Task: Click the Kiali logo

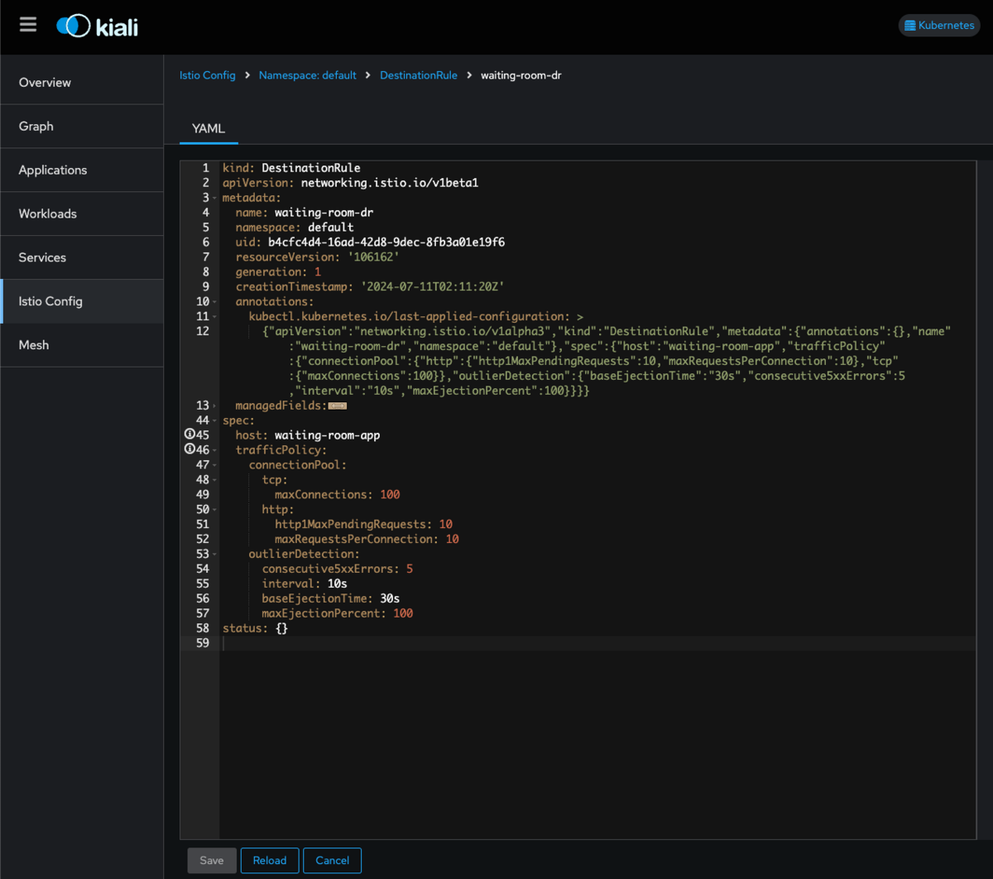Action: (x=97, y=26)
